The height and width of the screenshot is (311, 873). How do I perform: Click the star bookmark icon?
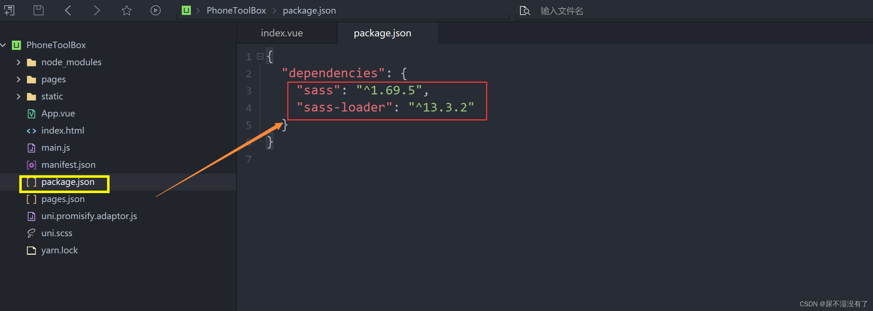[126, 10]
